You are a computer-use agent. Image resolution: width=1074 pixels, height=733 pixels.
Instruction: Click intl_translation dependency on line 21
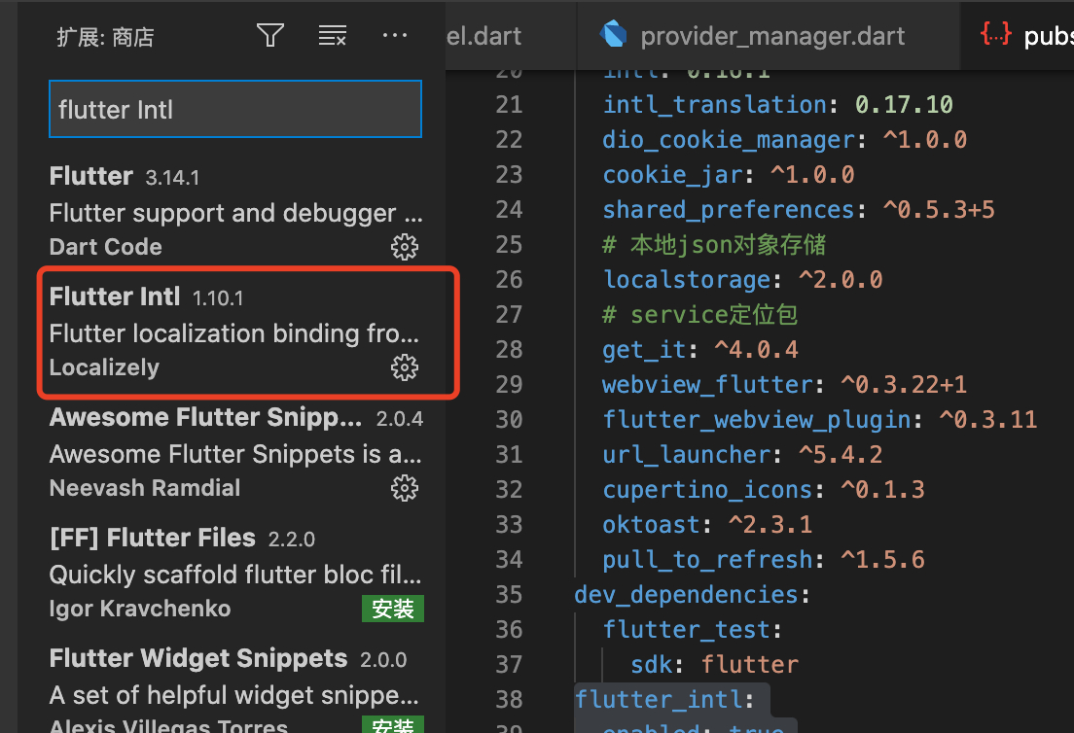777,105
